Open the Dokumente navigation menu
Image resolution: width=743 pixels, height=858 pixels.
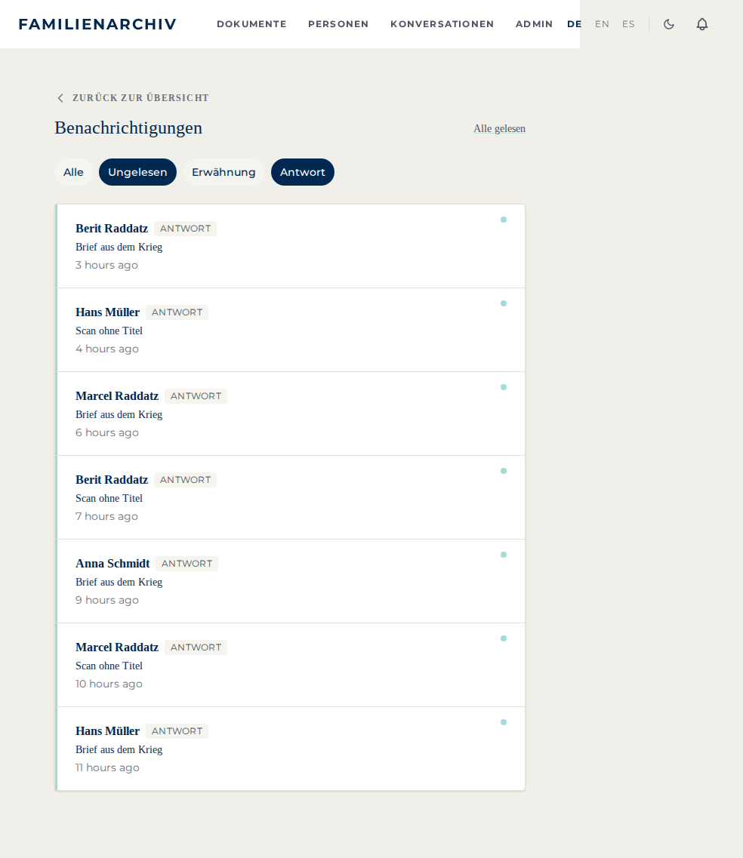click(x=251, y=24)
